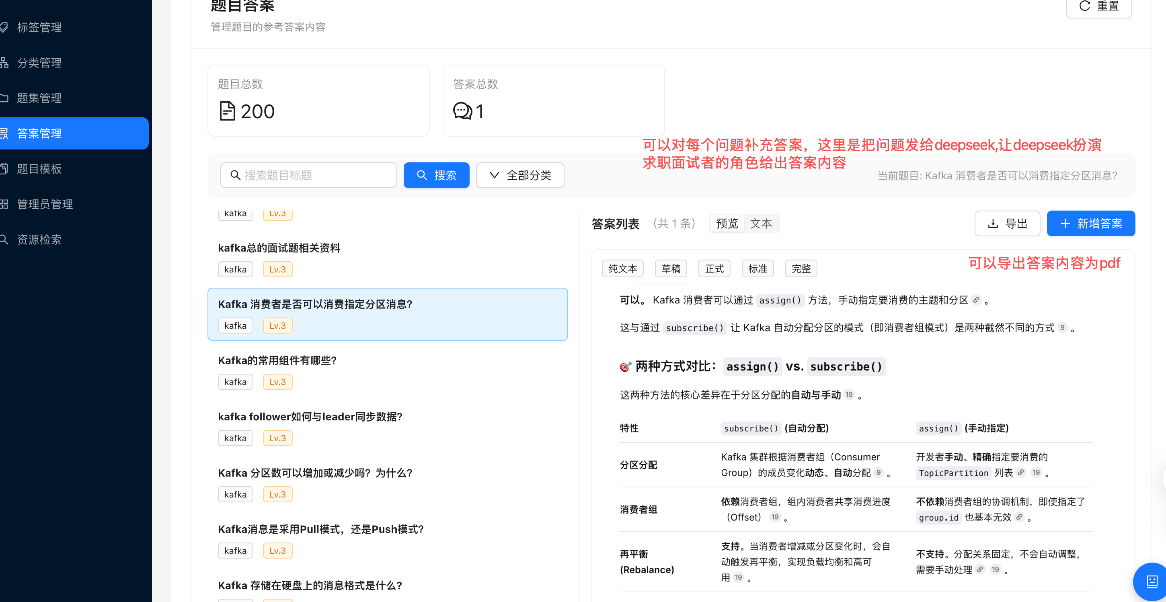Click the blue 搜索 button
Screen dimensions: 1166x602
pyautogui.click(x=436, y=175)
